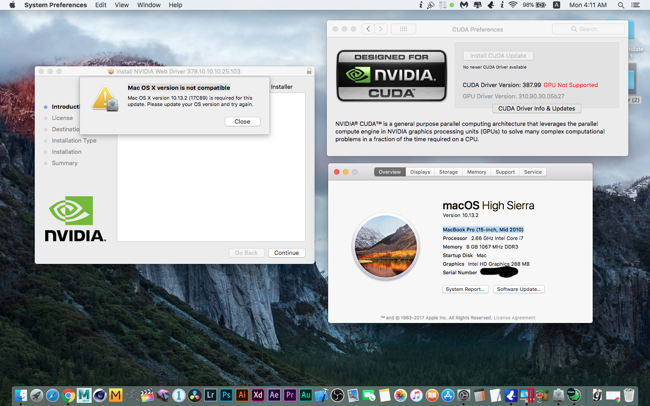Open Finder from the dock
The image size is (650, 406).
pos(21,396)
